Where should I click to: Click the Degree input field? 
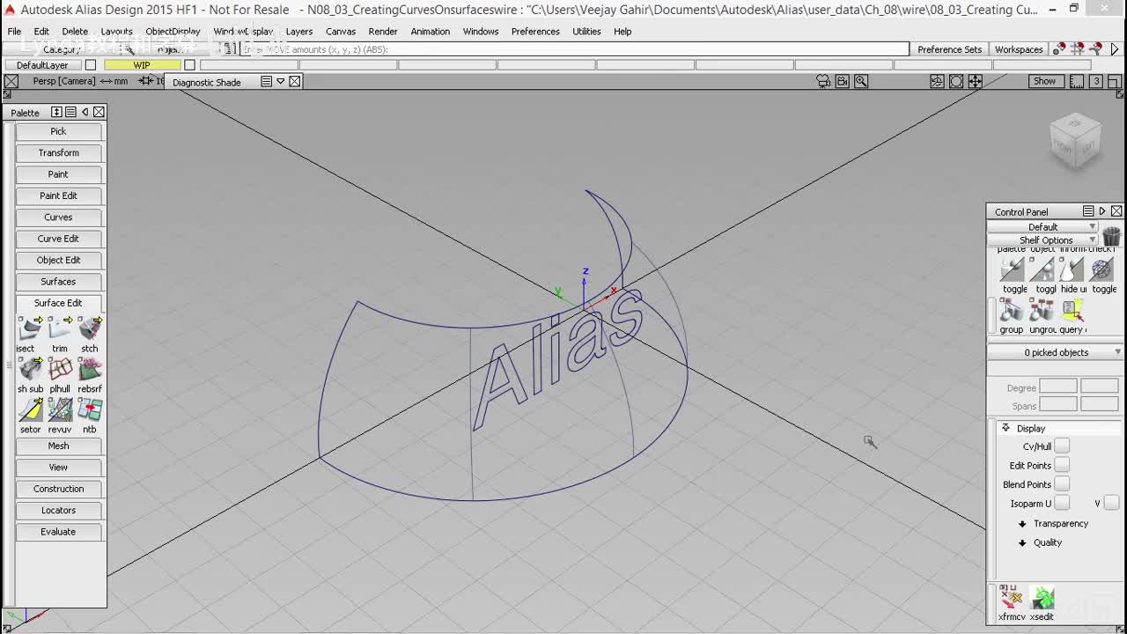(1058, 387)
